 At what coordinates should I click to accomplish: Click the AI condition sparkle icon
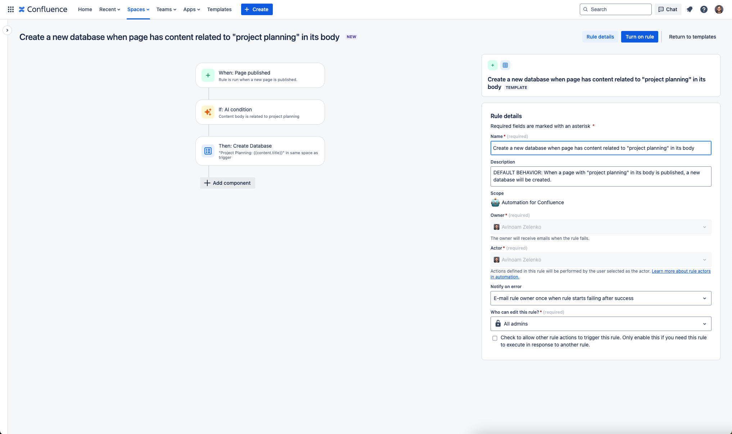point(208,112)
